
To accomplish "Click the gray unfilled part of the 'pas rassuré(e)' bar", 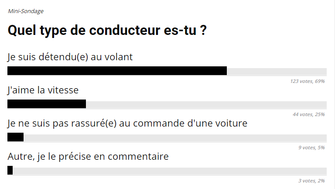I will tap(174, 137).
